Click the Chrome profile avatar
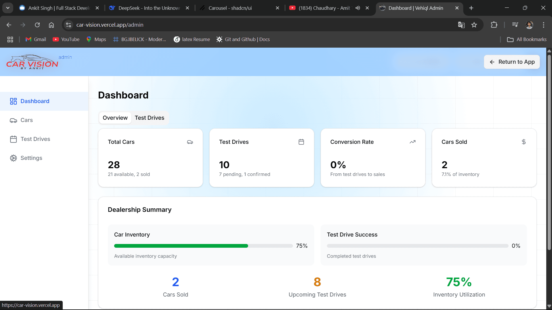The image size is (552, 310). [x=529, y=25]
